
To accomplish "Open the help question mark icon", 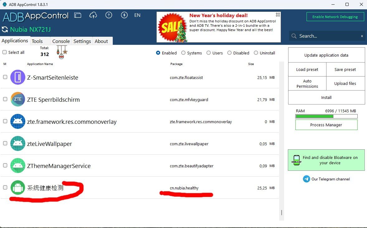I will tap(109, 15).
